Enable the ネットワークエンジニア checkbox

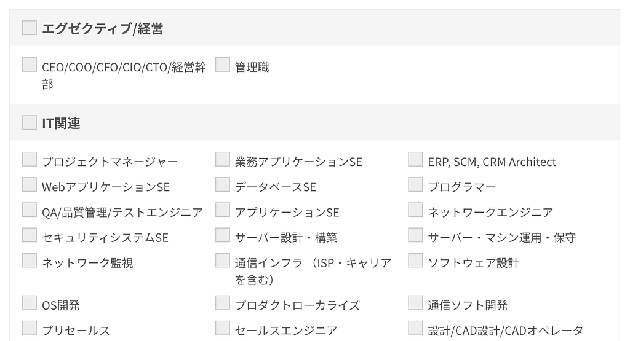(416, 210)
